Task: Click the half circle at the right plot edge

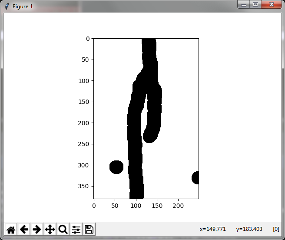Action: [x=196, y=178]
